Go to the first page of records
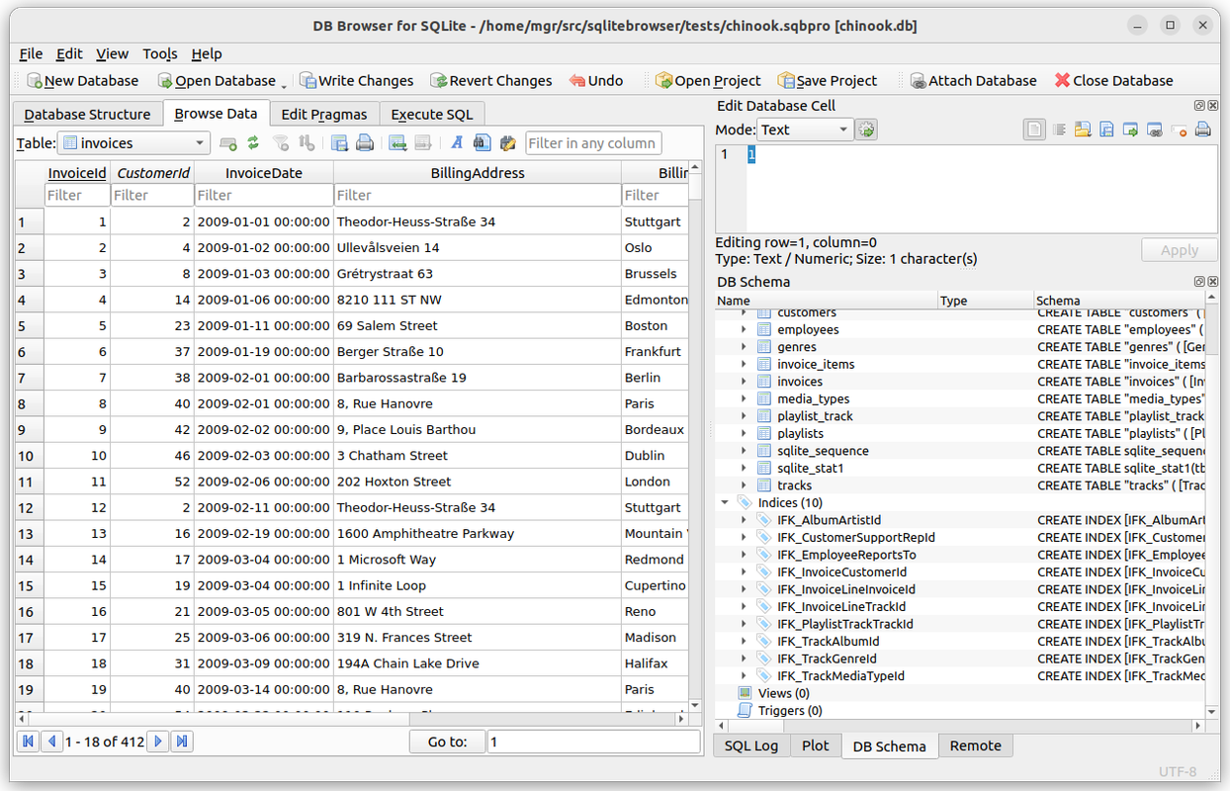1230x791 pixels. (29, 742)
